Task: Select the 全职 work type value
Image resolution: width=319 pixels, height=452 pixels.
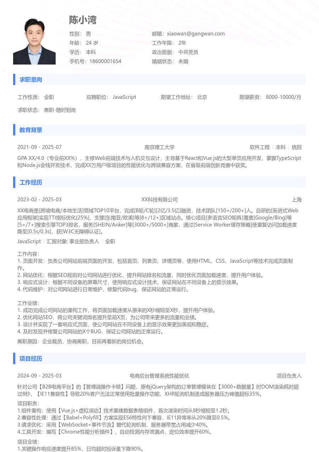Action: click(x=49, y=97)
